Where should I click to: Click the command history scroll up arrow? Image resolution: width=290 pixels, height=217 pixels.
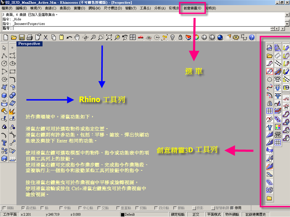[287, 15]
